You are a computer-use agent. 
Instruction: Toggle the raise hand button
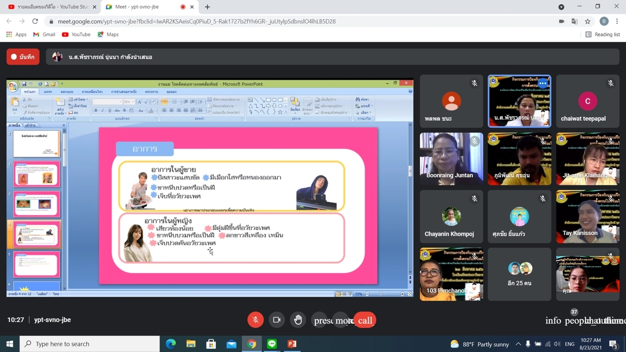(x=298, y=320)
